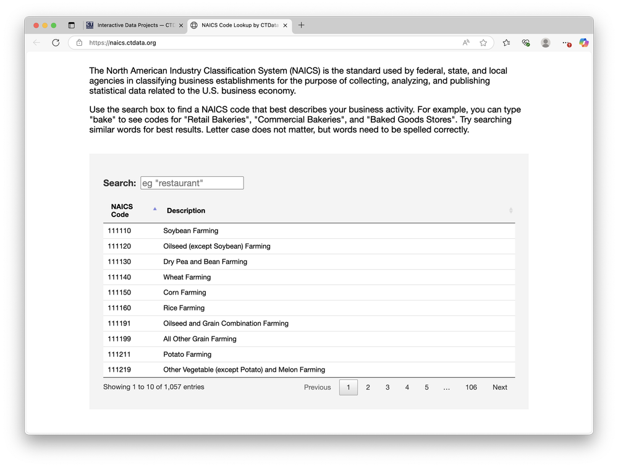This screenshot has width=618, height=467.
Task: Reload the NAICS lookup page
Action: tap(56, 42)
